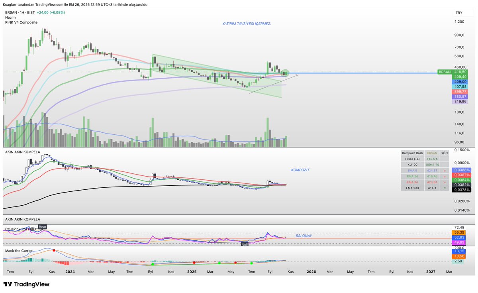Viewport: 478px width, 293px height.
Task: Click the 409,49 green price tag
Action: click(460, 77)
